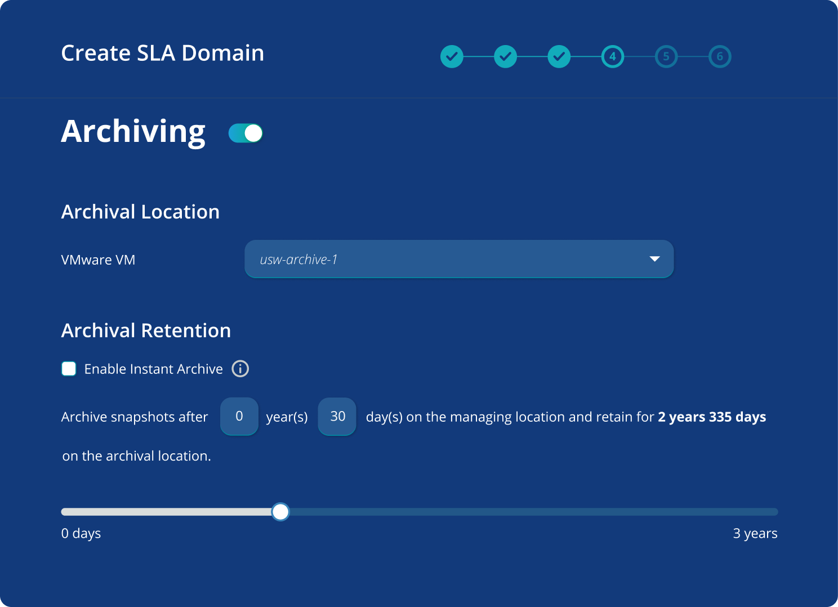This screenshot has width=838, height=607.
Task: Enable Instant Archive checkbox
Action: (x=69, y=369)
